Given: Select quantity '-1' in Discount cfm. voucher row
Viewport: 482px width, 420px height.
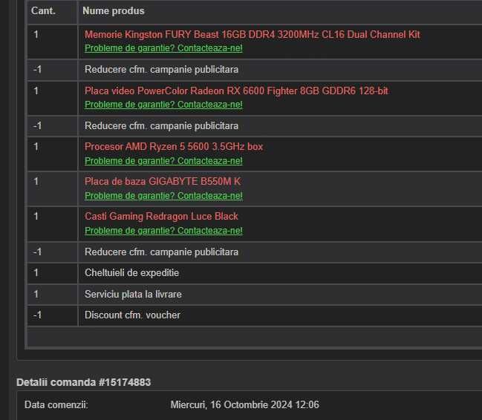Looking at the screenshot, I should pyautogui.click(x=37, y=315).
